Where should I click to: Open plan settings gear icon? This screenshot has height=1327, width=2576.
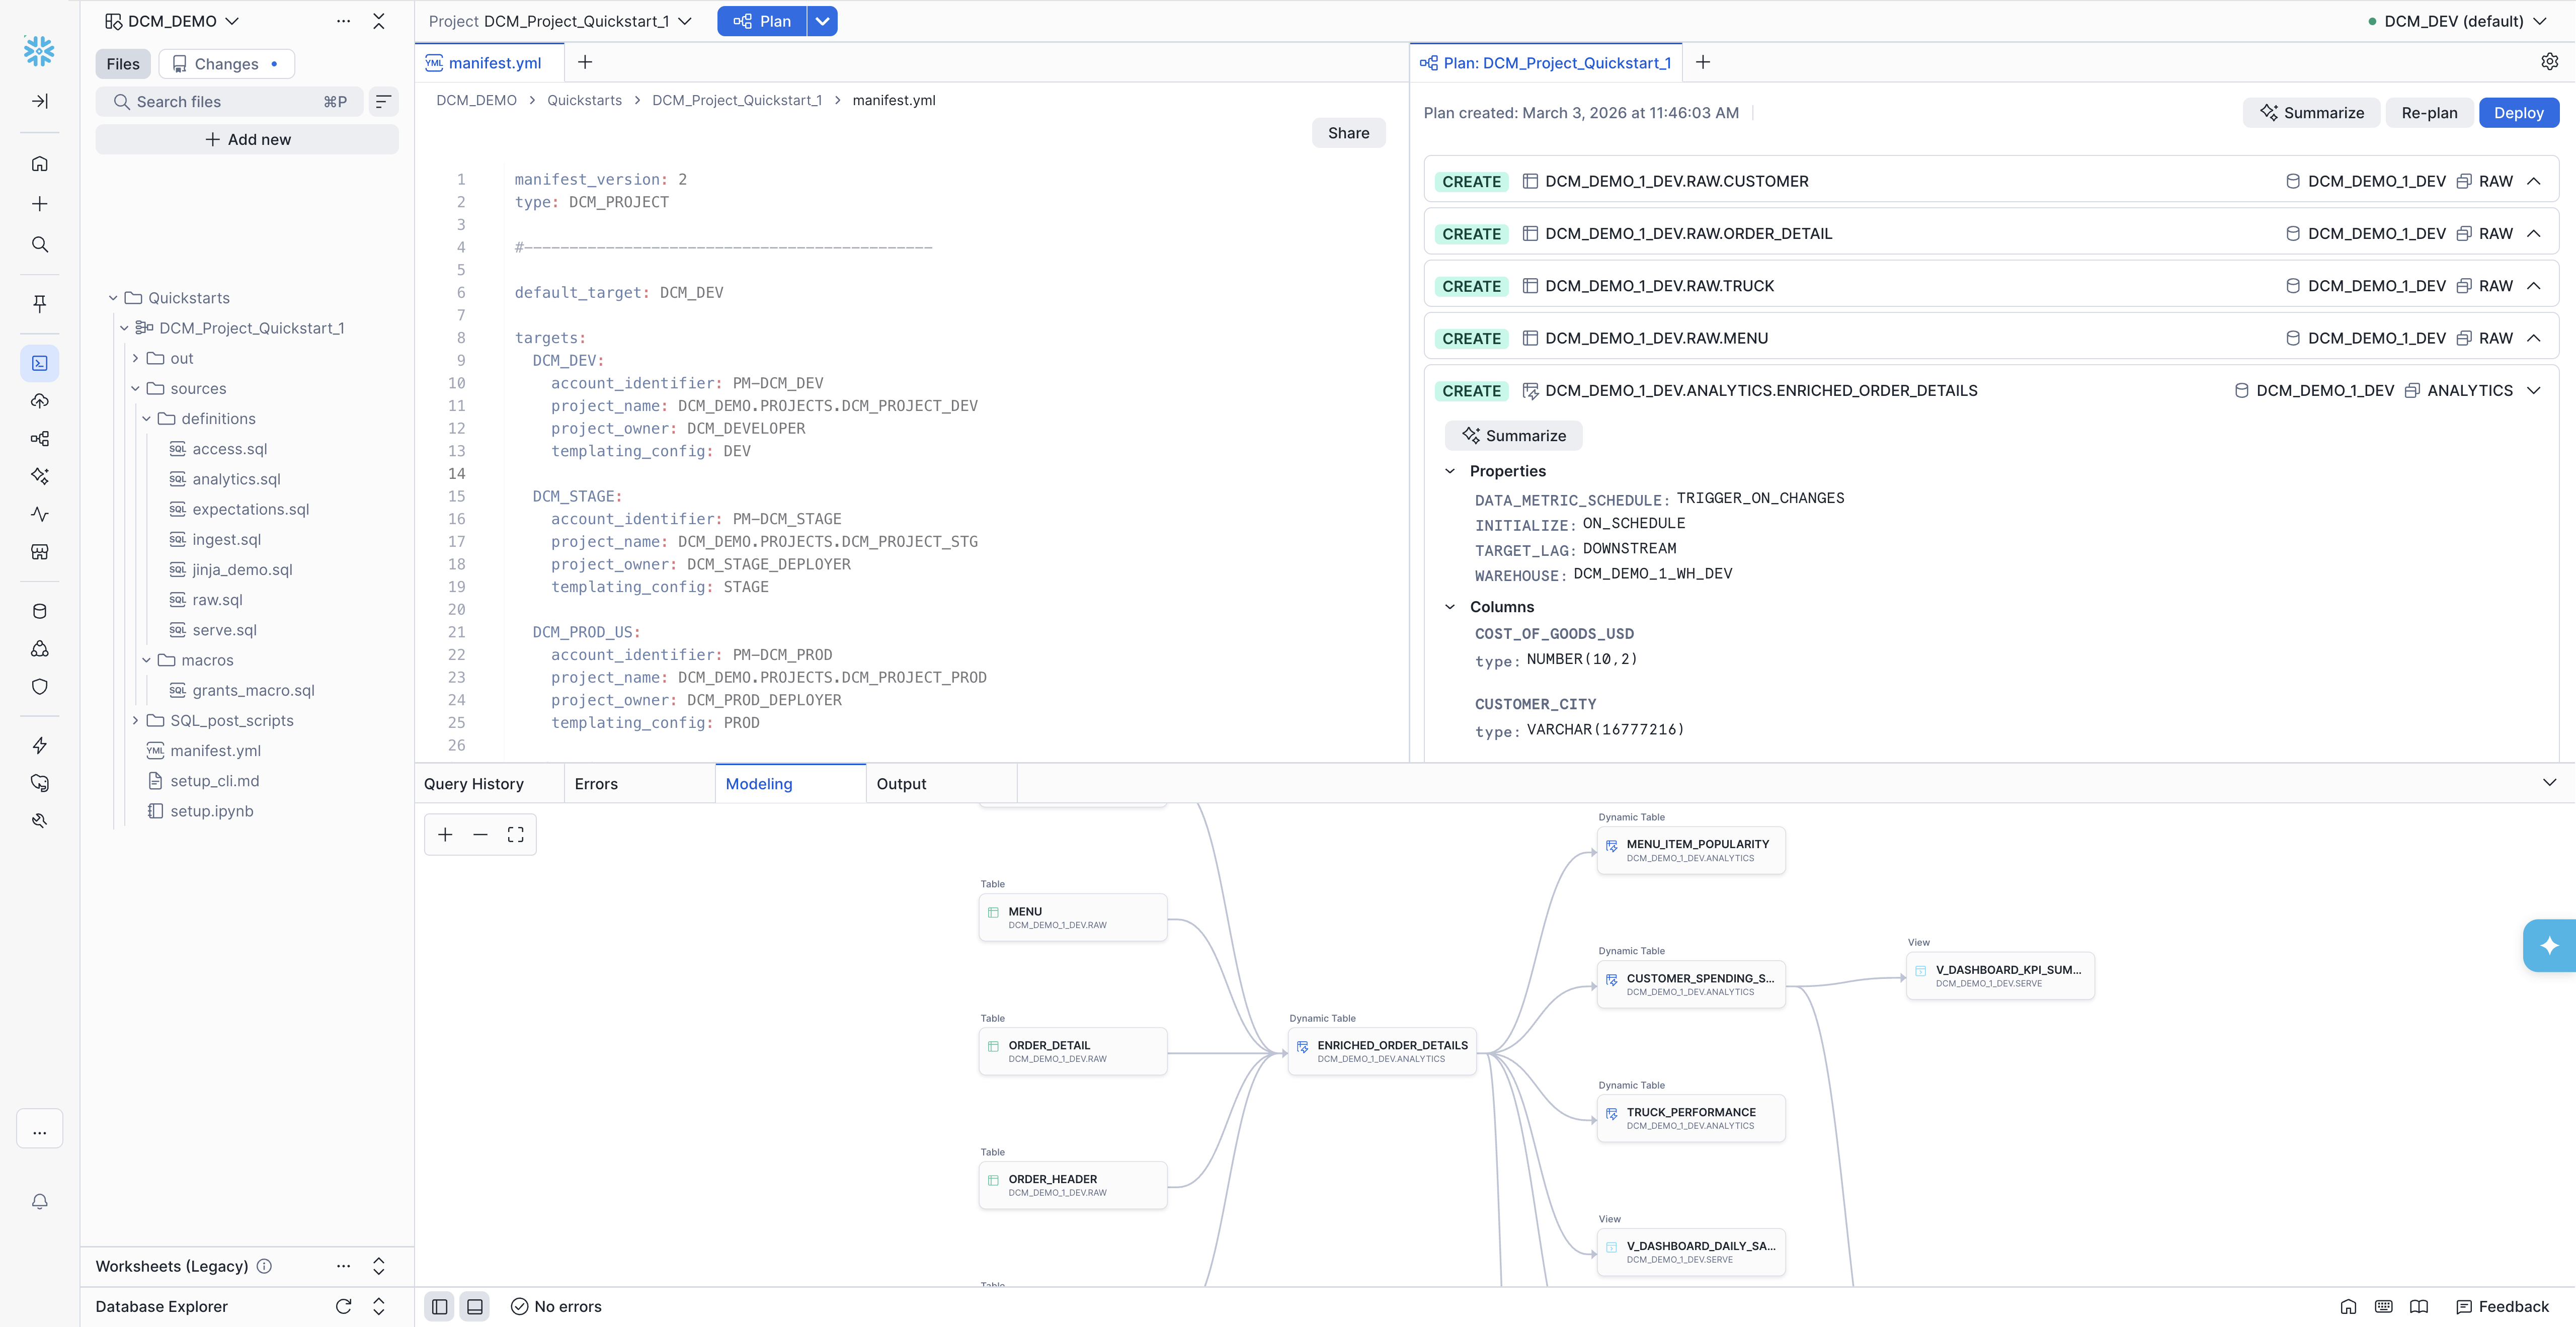[2549, 62]
